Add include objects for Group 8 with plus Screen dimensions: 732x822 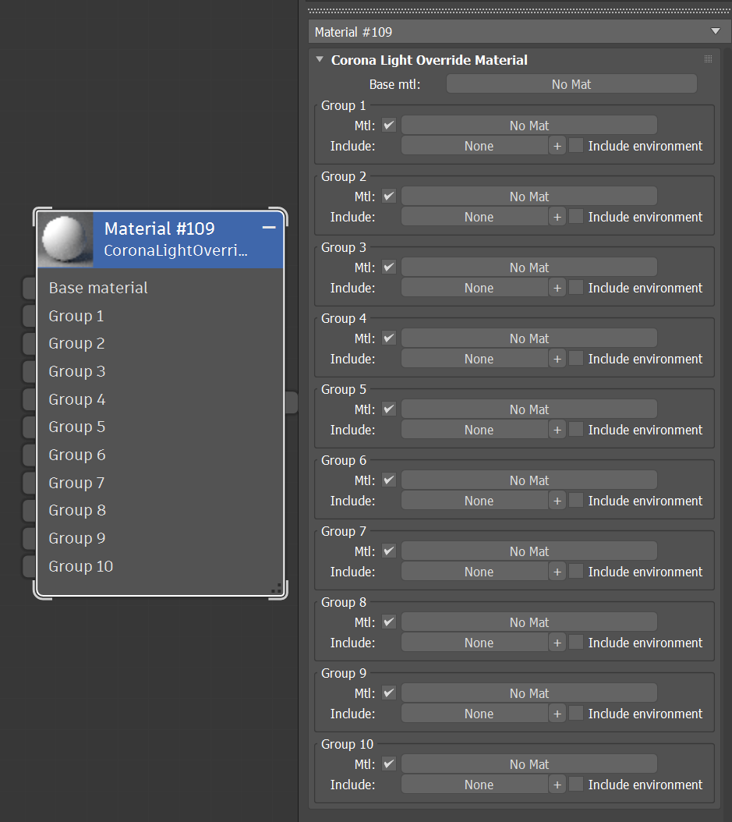point(557,643)
